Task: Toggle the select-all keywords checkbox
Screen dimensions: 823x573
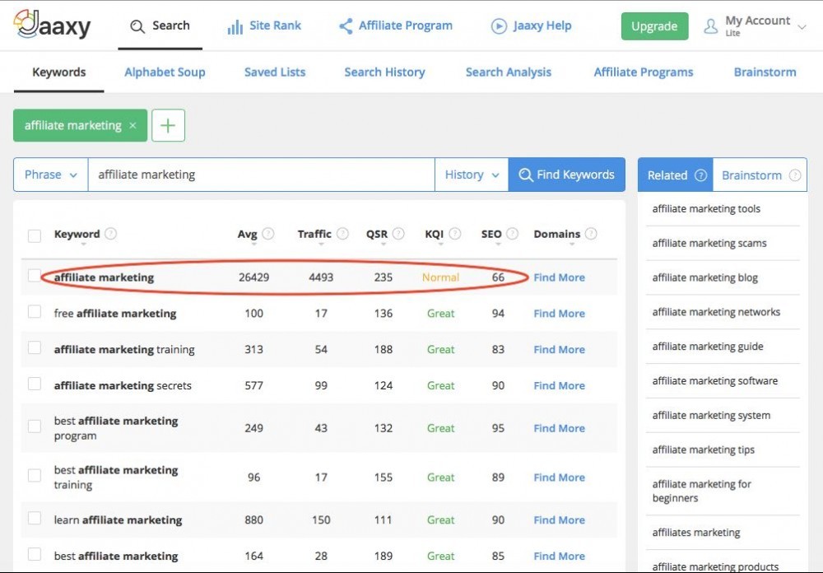Action: click(35, 235)
